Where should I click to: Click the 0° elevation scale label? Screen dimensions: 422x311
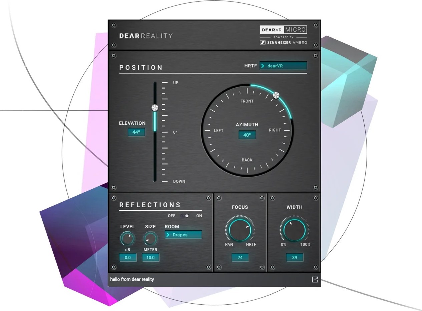(x=175, y=132)
